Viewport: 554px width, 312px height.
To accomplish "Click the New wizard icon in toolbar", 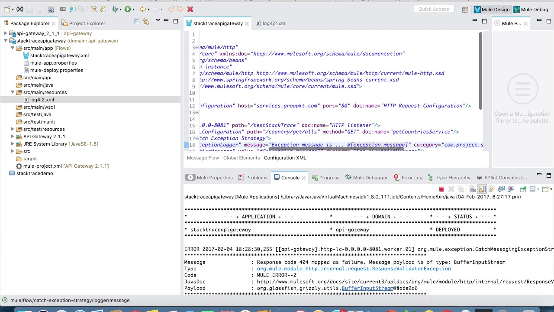I will (7, 9).
